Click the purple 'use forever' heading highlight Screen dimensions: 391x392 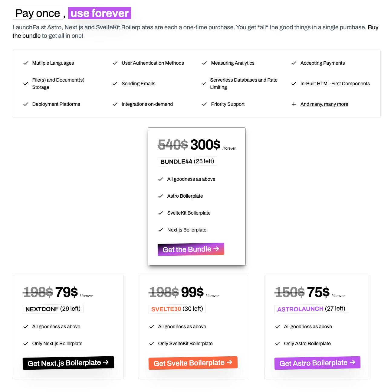click(100, 13)
